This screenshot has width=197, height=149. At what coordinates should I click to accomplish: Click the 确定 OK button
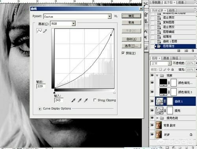pyautogui.click(x=131, y=16)
